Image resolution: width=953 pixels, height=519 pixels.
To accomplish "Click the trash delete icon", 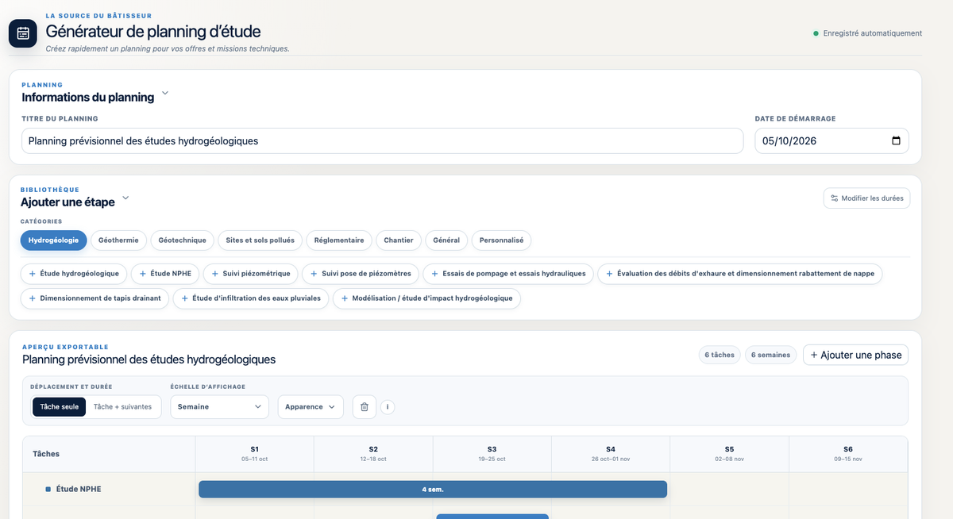I will pyautogui.click(x=364, y=406).
